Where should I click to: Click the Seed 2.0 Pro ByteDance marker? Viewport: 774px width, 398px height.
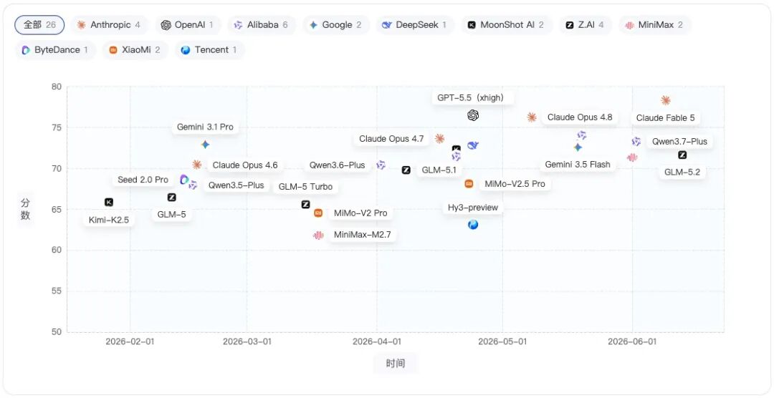[x=184, y=180]
